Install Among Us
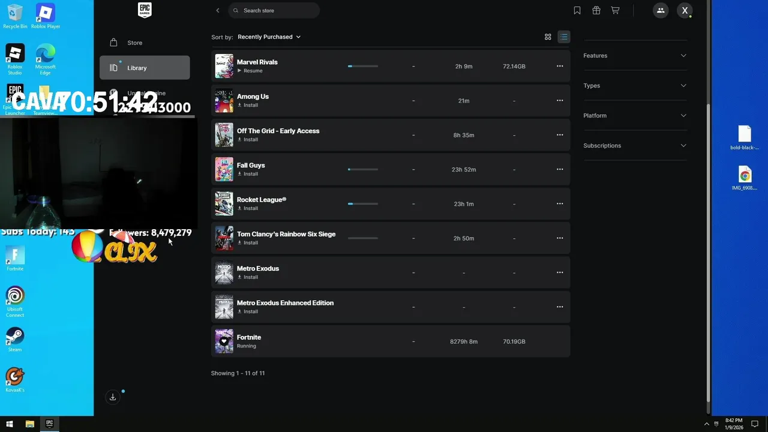This screenshot has width=768, height=432. click(248, 105)
